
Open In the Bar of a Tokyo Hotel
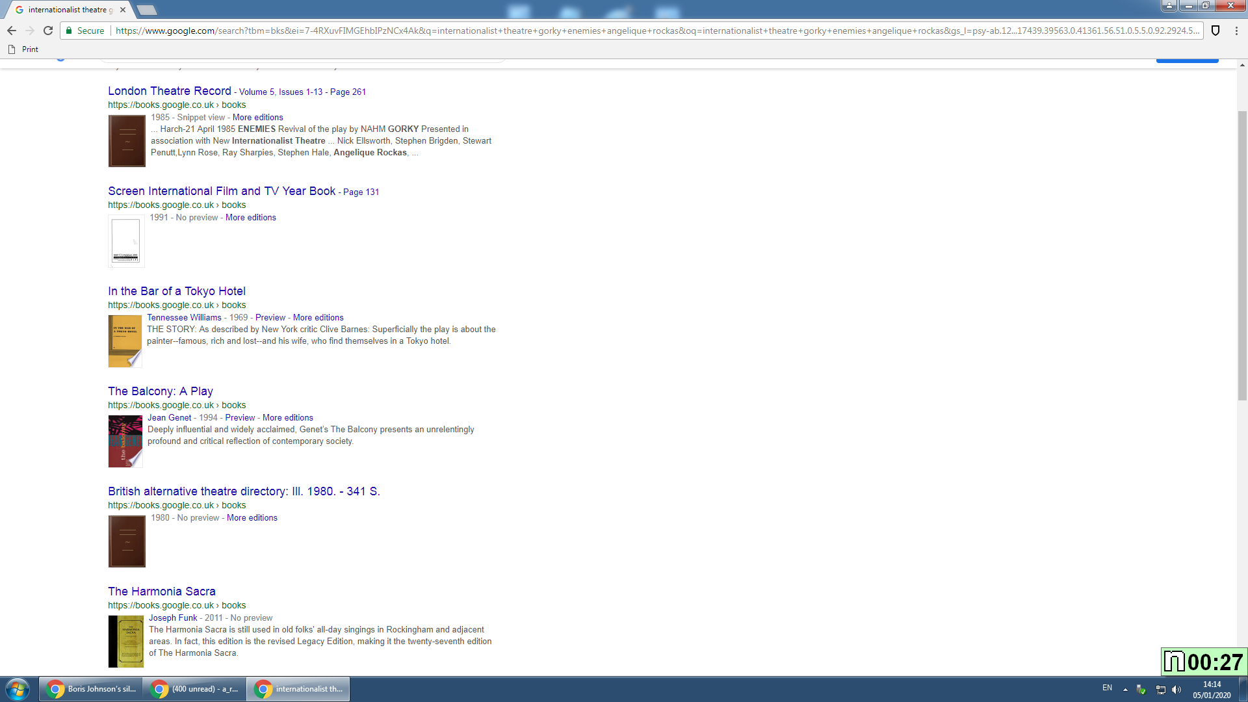pos(177,291)
